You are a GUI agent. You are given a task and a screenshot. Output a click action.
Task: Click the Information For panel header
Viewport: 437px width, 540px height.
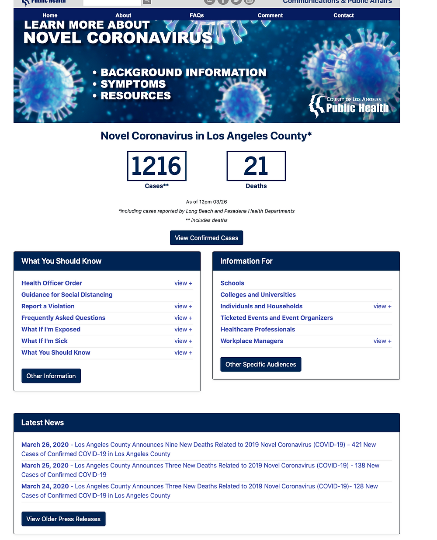point(306,261)
